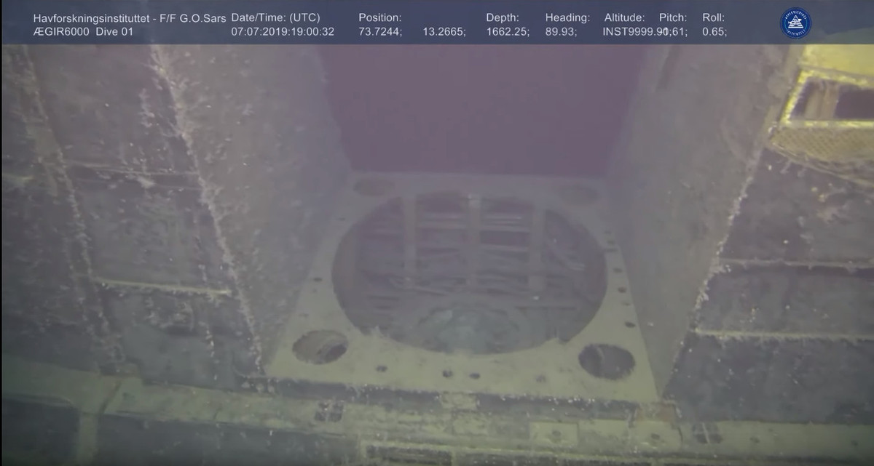This screenshot has width=874, height=466.
Task: Select the heading value 89.93
Action: pos(562,32)
